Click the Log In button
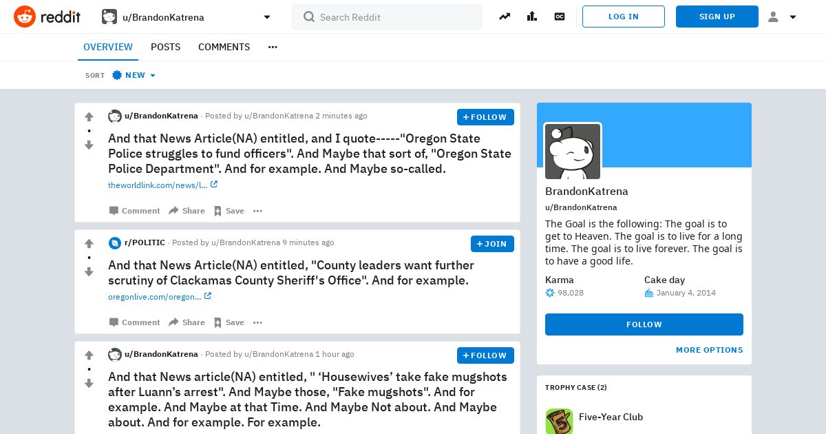Screen dimensions: 826x434 pyautogui.click(x=624, y=17)
